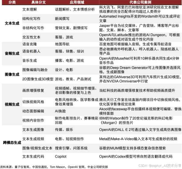
Task: Click the 画质增强修复 branch cell
Action: 33,91
